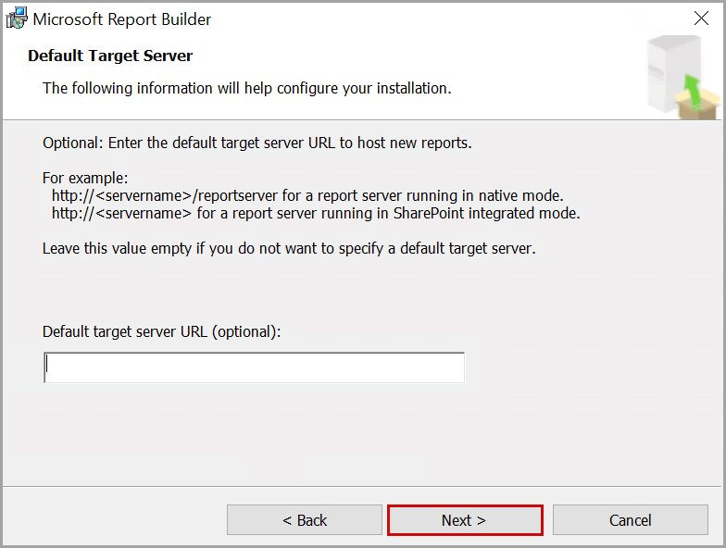Click the "Default Target Server" heading
726x548 pixels.
pos(110,56)
